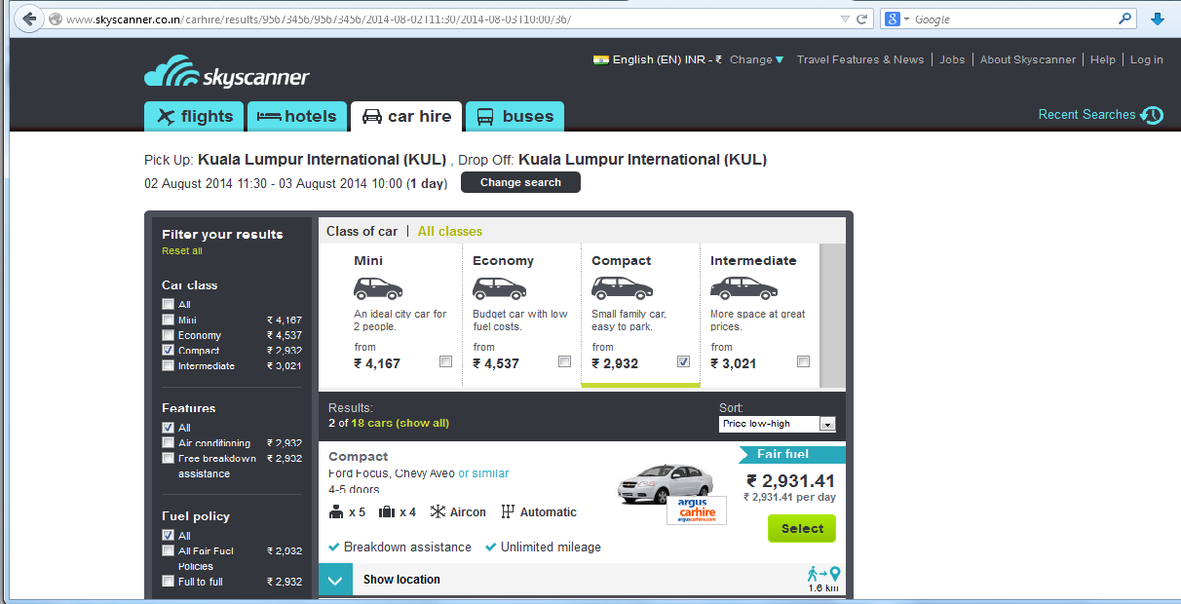Reload the page with refresh icon
The width and height of the screenshot is (1181, 604).
862,19
